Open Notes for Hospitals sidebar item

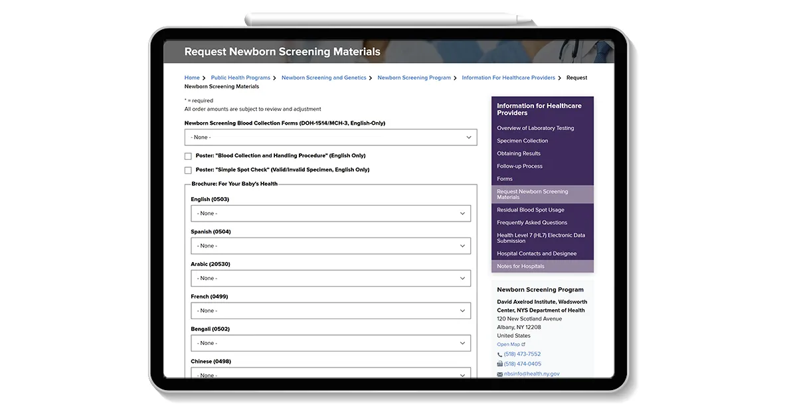click(x=520, y=267)
